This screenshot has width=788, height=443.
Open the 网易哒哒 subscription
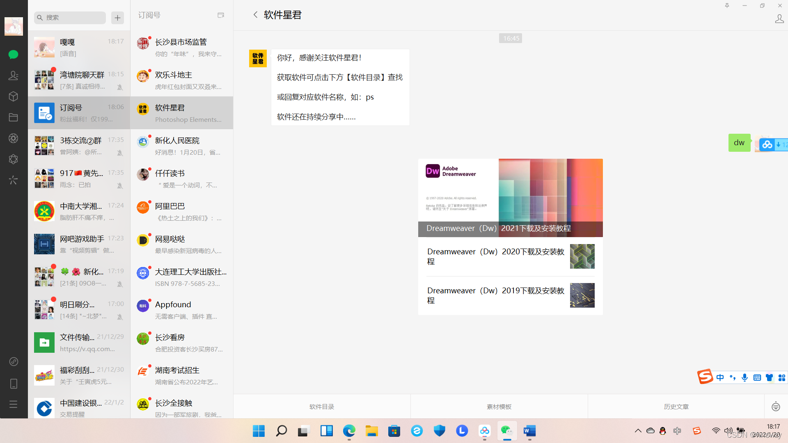[x=182, y=244]
